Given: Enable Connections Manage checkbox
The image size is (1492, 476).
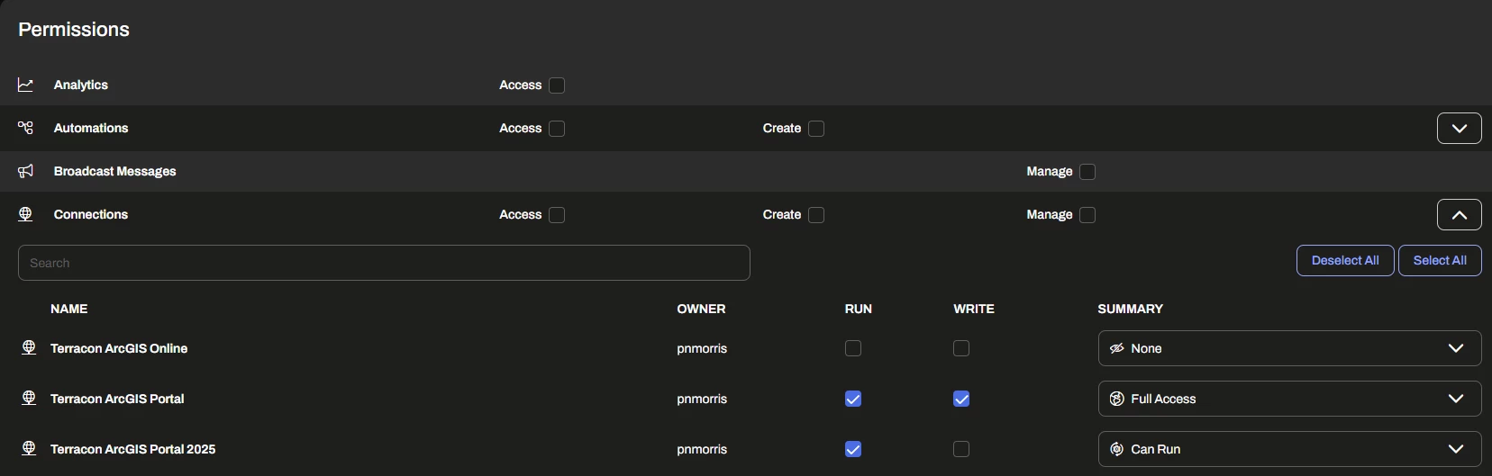Looking at the screenshot, I should click(x=1087, y=215).
